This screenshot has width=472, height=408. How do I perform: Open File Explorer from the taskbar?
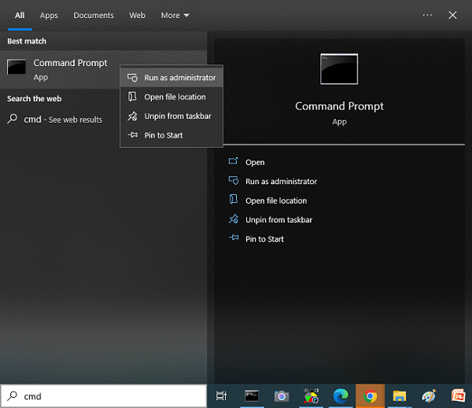point(399,396)
